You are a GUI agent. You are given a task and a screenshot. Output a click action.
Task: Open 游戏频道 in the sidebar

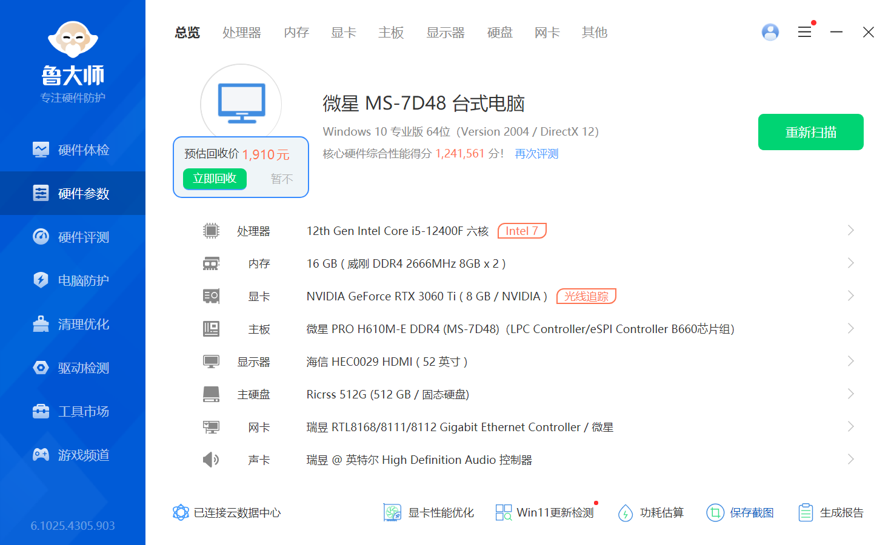pyautogui.click(x=73, y=455)
